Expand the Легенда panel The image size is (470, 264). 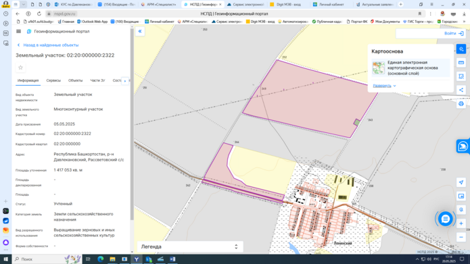[x=190, y=246]
